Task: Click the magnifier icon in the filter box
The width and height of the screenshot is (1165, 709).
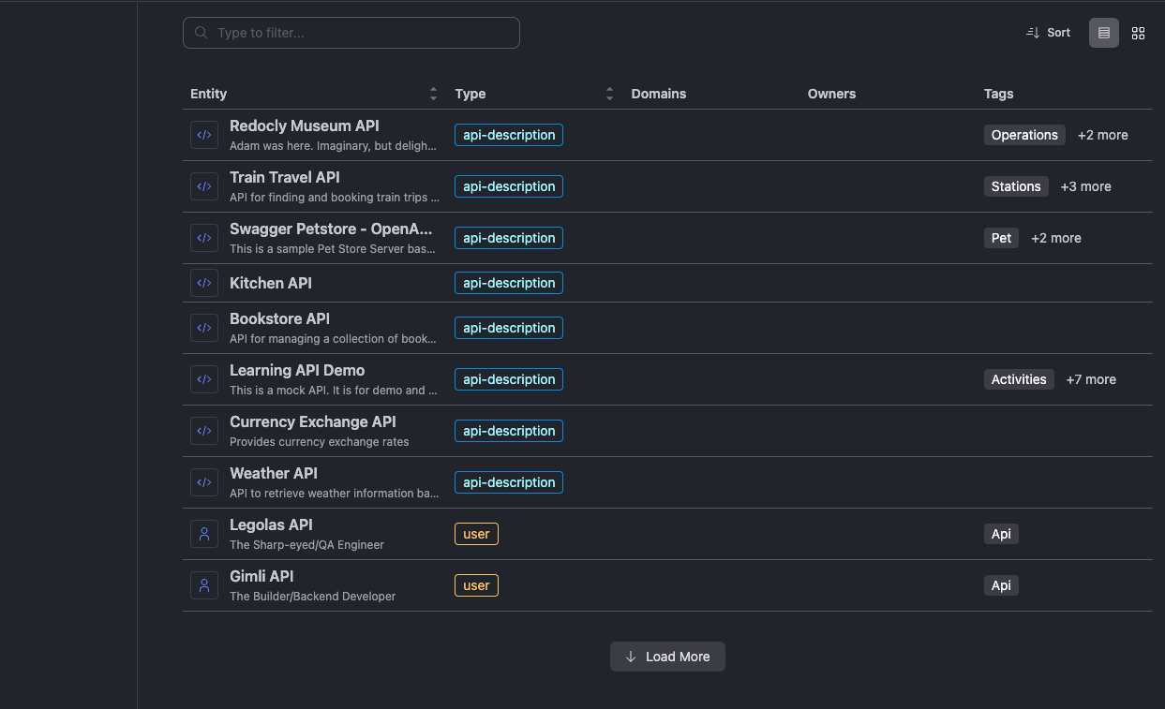Action: tap(201, 33)
